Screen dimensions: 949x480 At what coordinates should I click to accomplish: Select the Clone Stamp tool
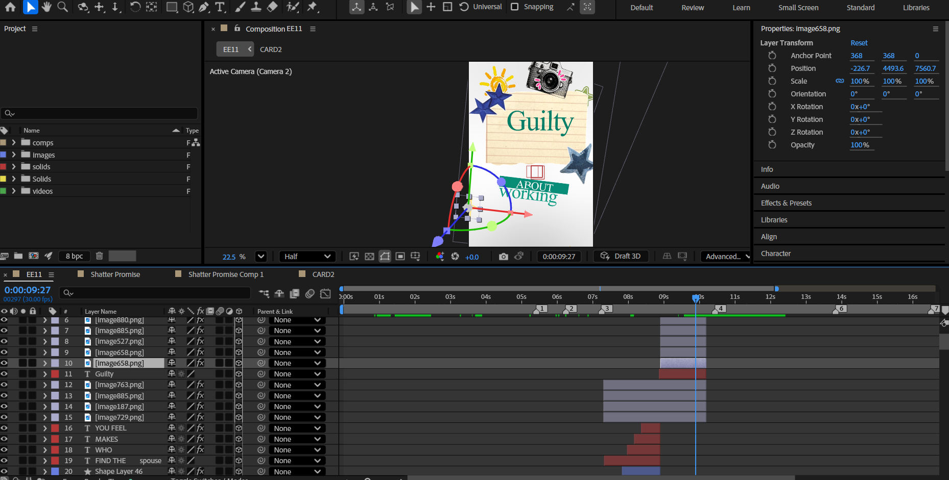point(256,7)
